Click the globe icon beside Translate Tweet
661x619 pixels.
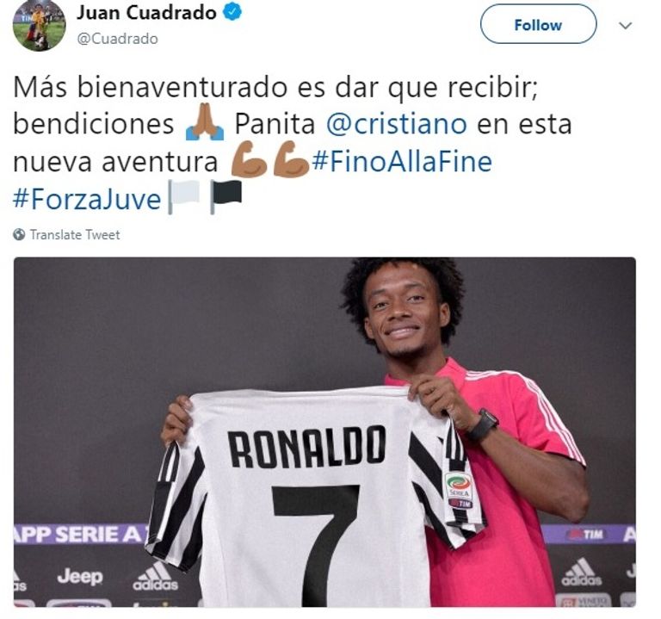point(19,234)
